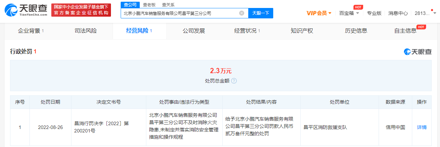
Task: Click into the company search input field
Action: [x=180, y=13]
